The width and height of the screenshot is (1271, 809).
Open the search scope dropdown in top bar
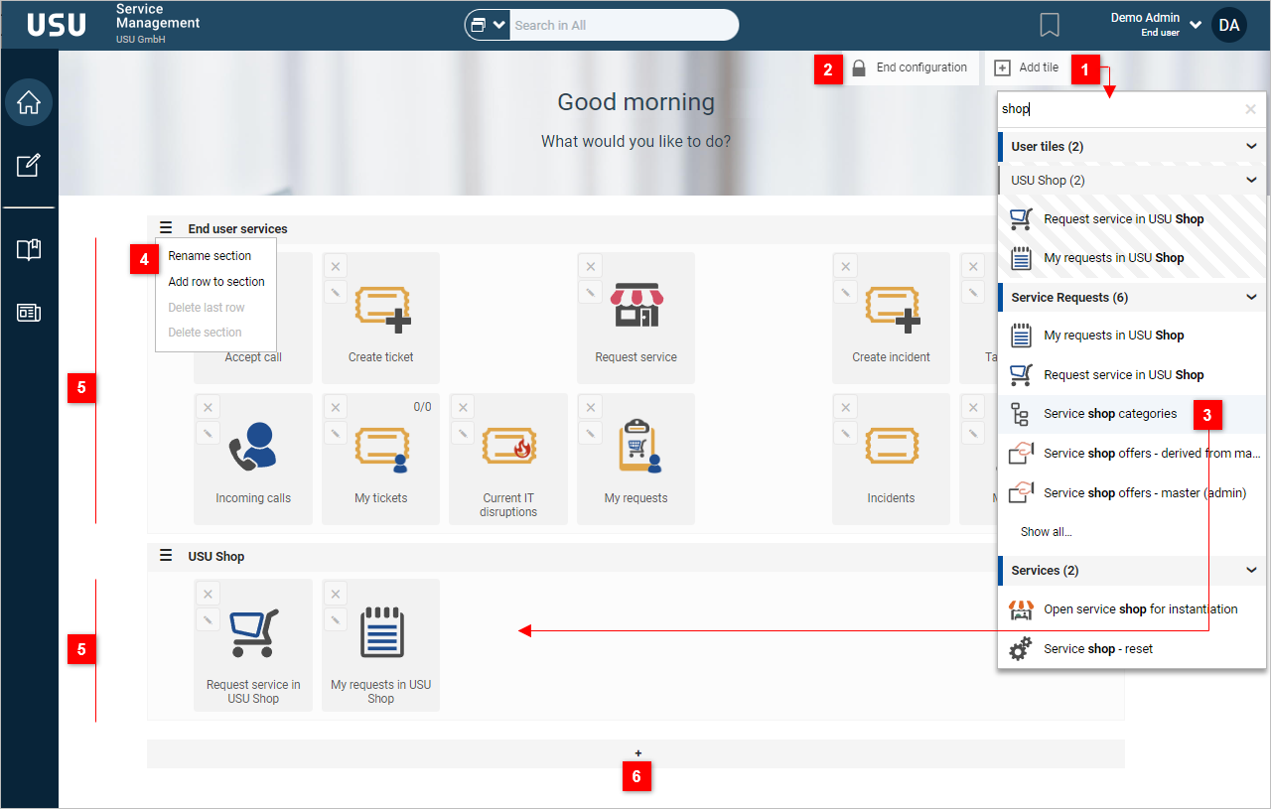[488, 25]
